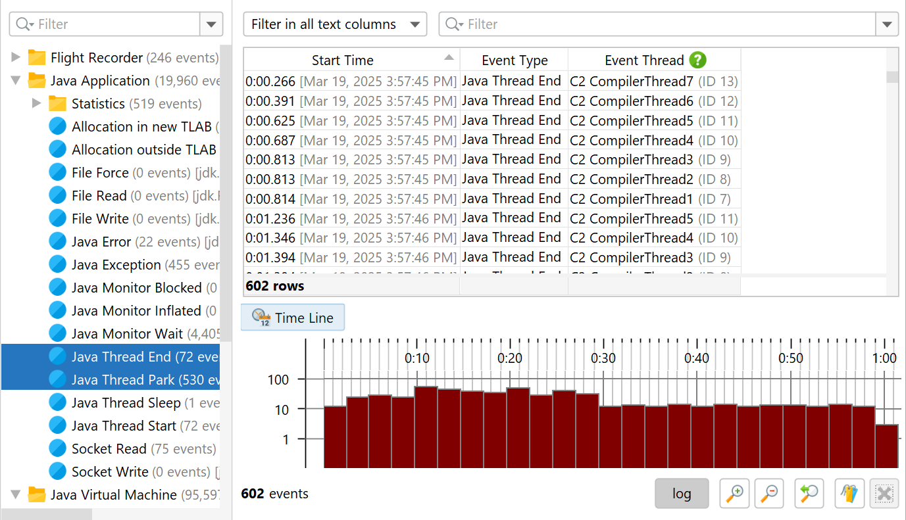Click the start time cell 0:00.687
The image size is (906, 520).
coord(351,140)
